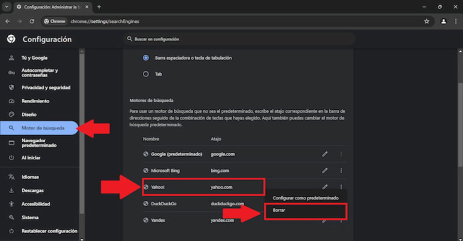463x241 pixels.
Task: Click the back navigation arrow
Action: point(8,22)
